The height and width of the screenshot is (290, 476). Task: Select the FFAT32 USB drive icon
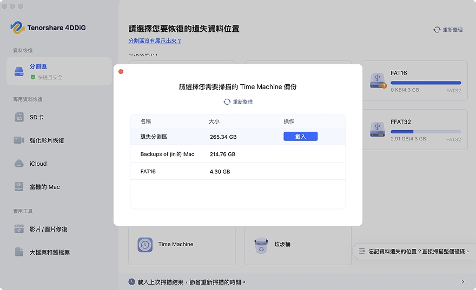[378, 130]
